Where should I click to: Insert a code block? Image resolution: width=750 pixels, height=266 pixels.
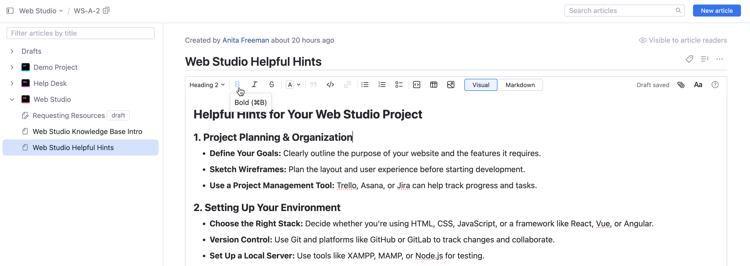coord(416,85)
